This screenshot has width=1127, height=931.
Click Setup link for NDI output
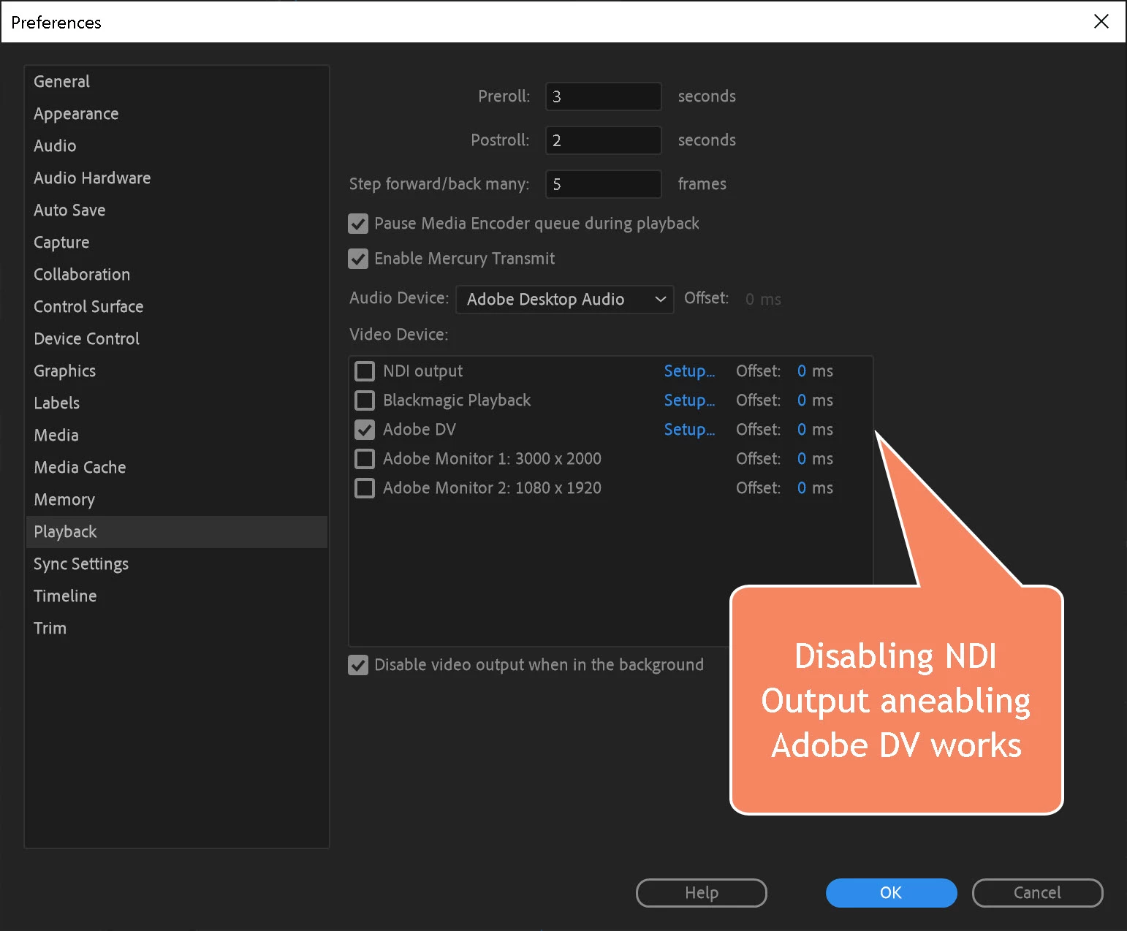[689, 371]
